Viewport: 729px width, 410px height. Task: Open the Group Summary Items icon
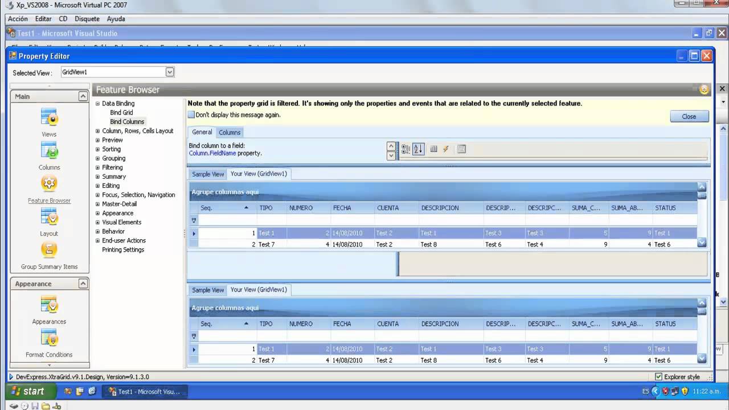(49, 249)
